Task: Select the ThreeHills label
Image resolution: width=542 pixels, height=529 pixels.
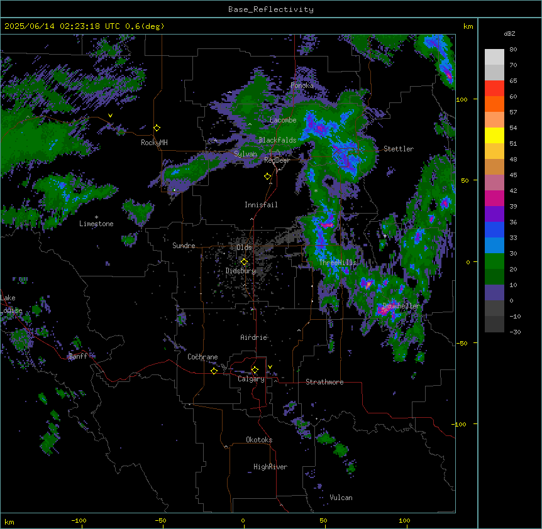Action: click(338, 263)
